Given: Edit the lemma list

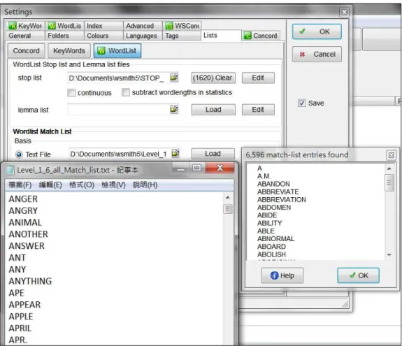Looking at the screenshot, I should tap(258, 110).
